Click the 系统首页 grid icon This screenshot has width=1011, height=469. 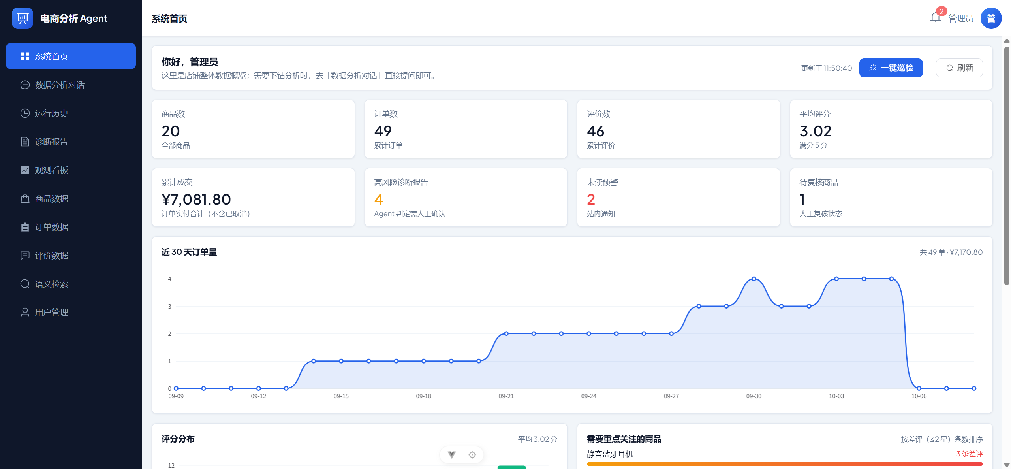[x=25, y=56]
